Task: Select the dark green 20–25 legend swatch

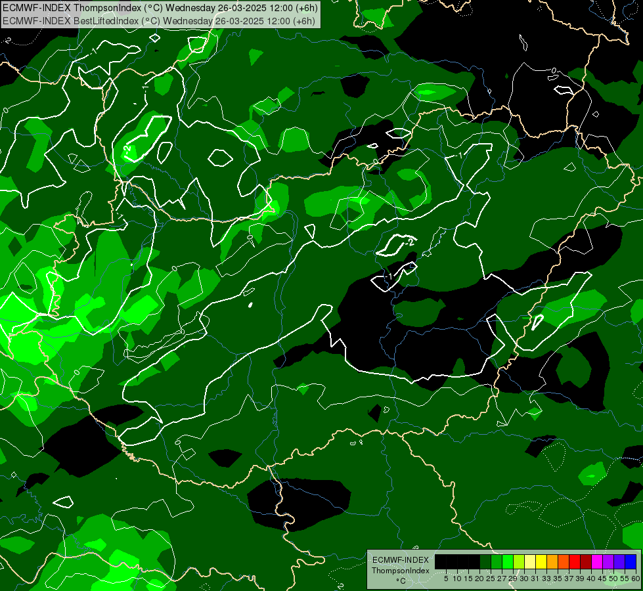Action: [485, 561]
